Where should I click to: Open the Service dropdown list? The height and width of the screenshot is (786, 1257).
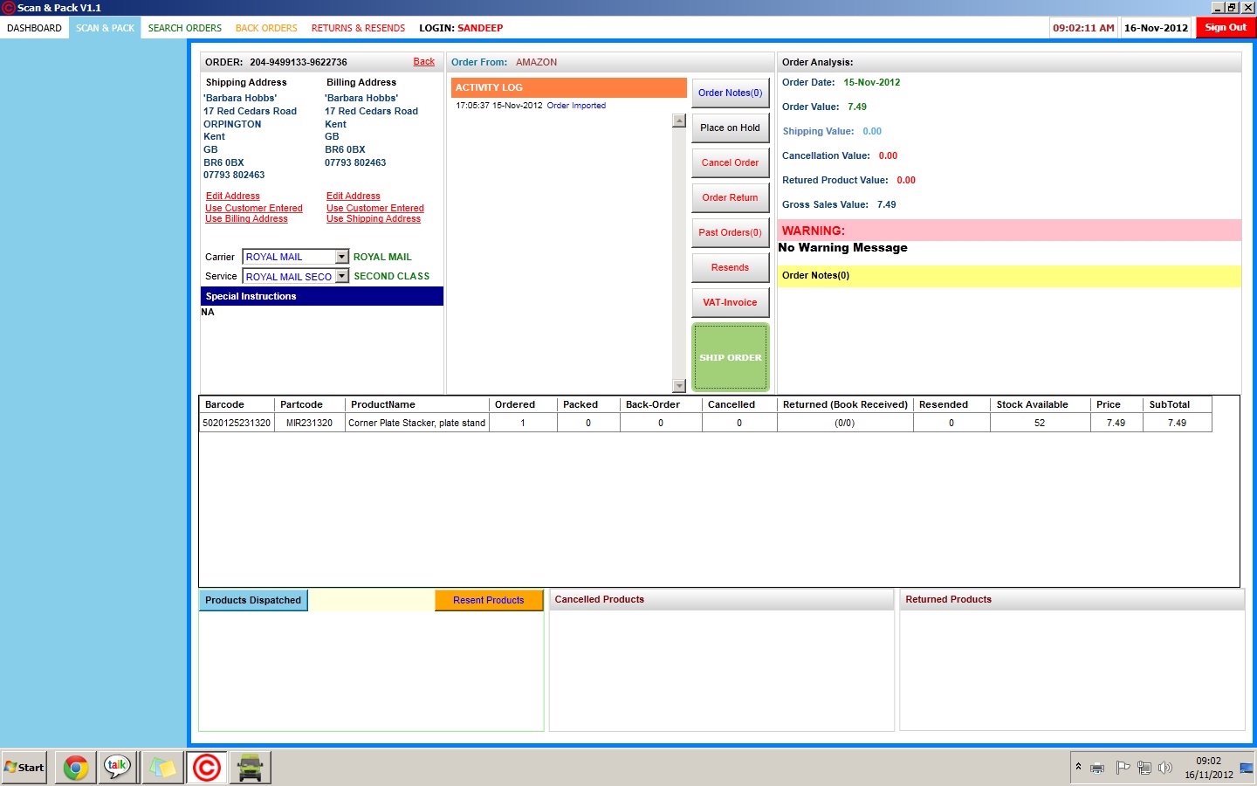coord(342,276)
